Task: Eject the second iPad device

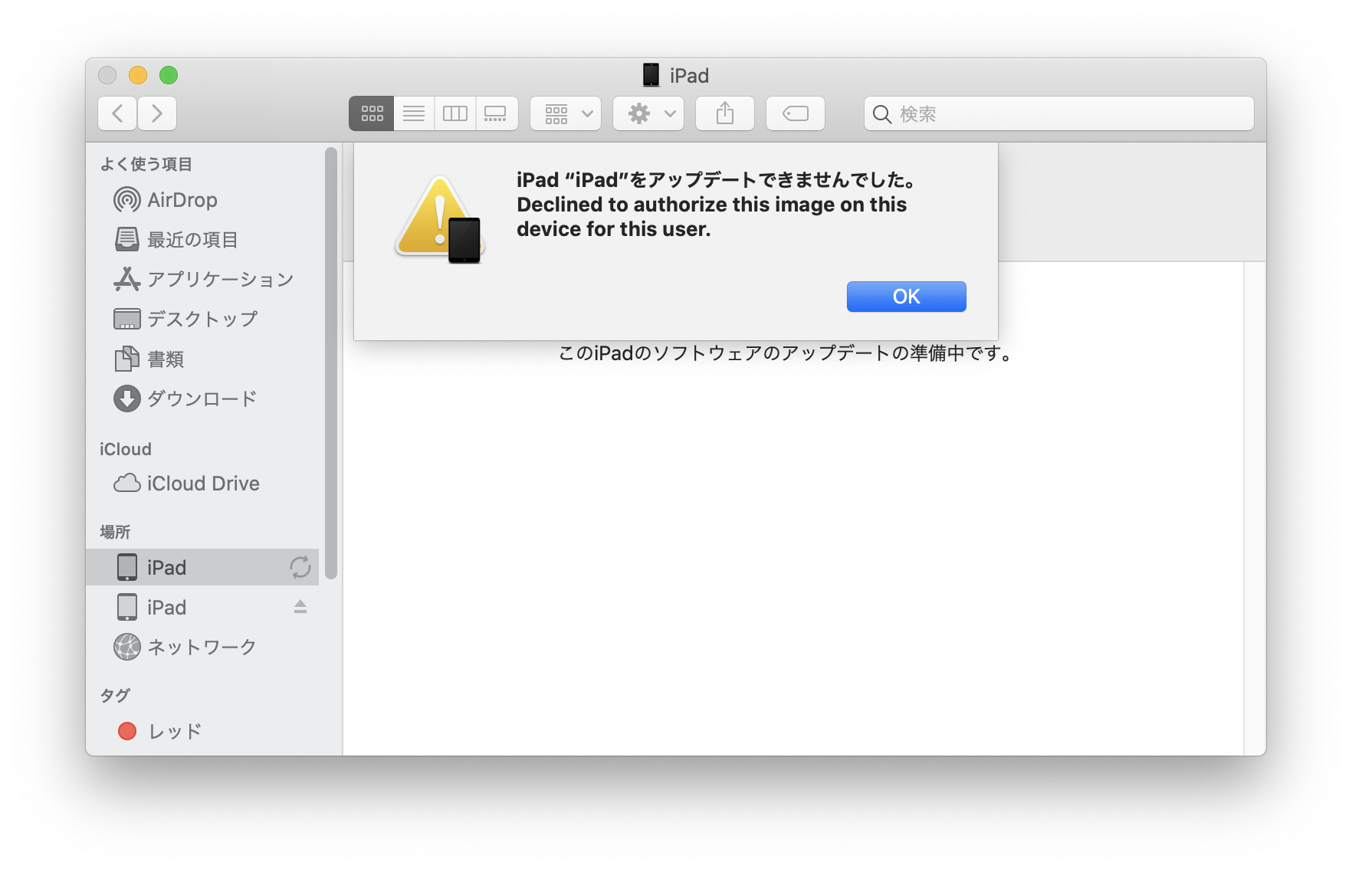Action: [300, 607]
